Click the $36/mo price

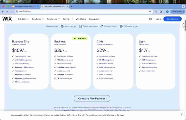point(61,50)
